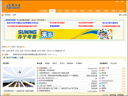The height and width of the screenshot is (96, 128).
Task: Open user wuzhongtao's profile
Action: coord(92,91)
